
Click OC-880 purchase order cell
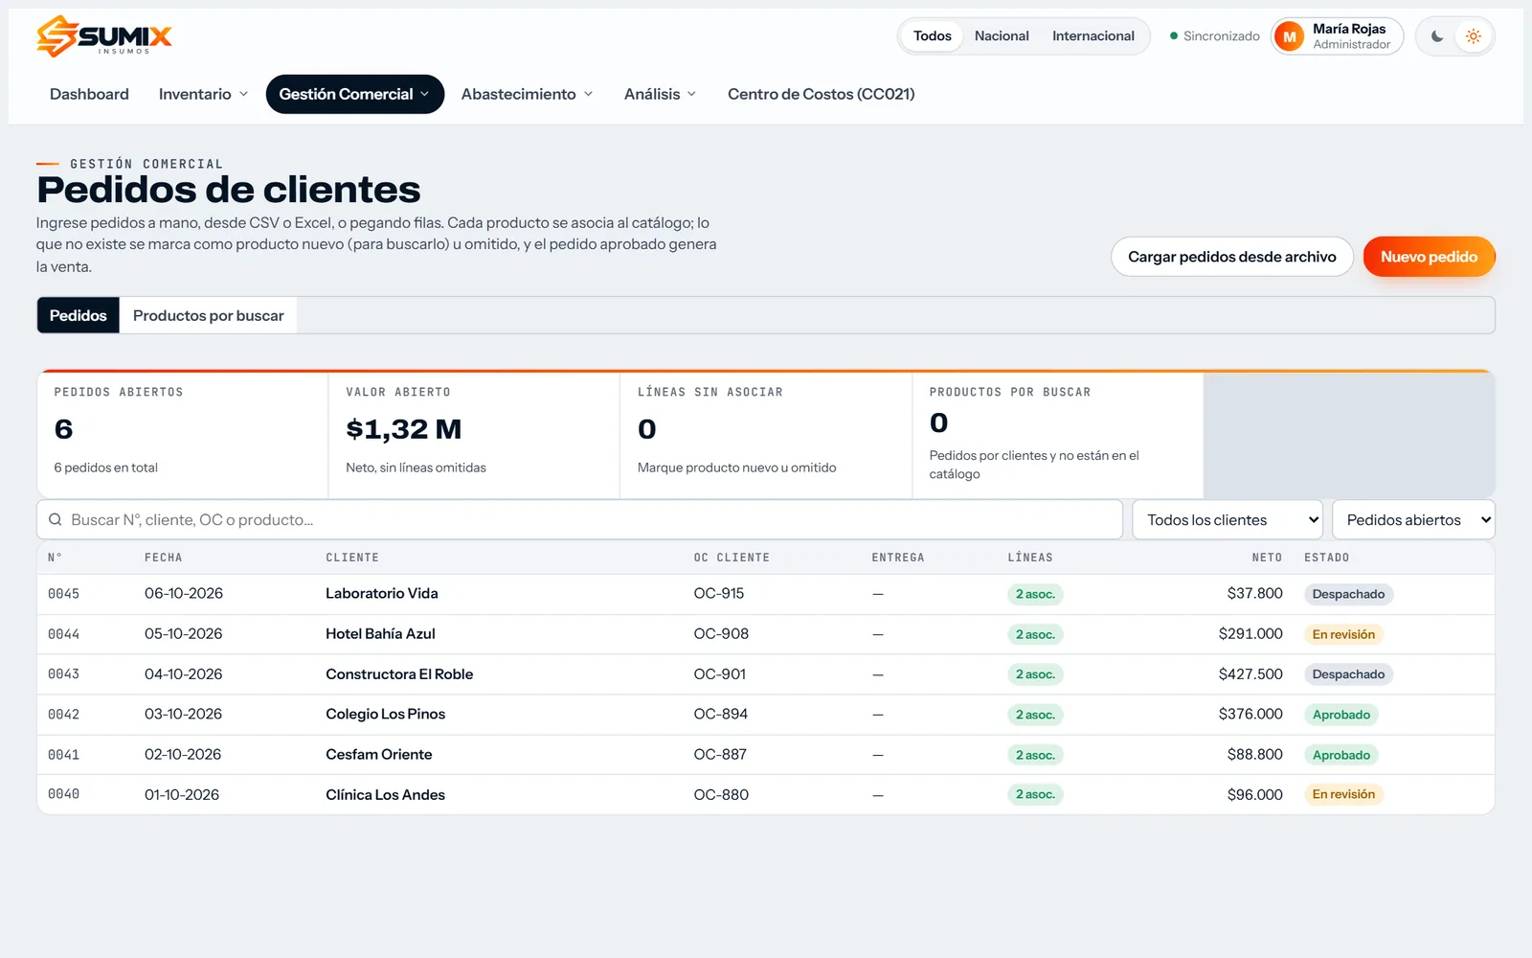(x=721, y=795)
